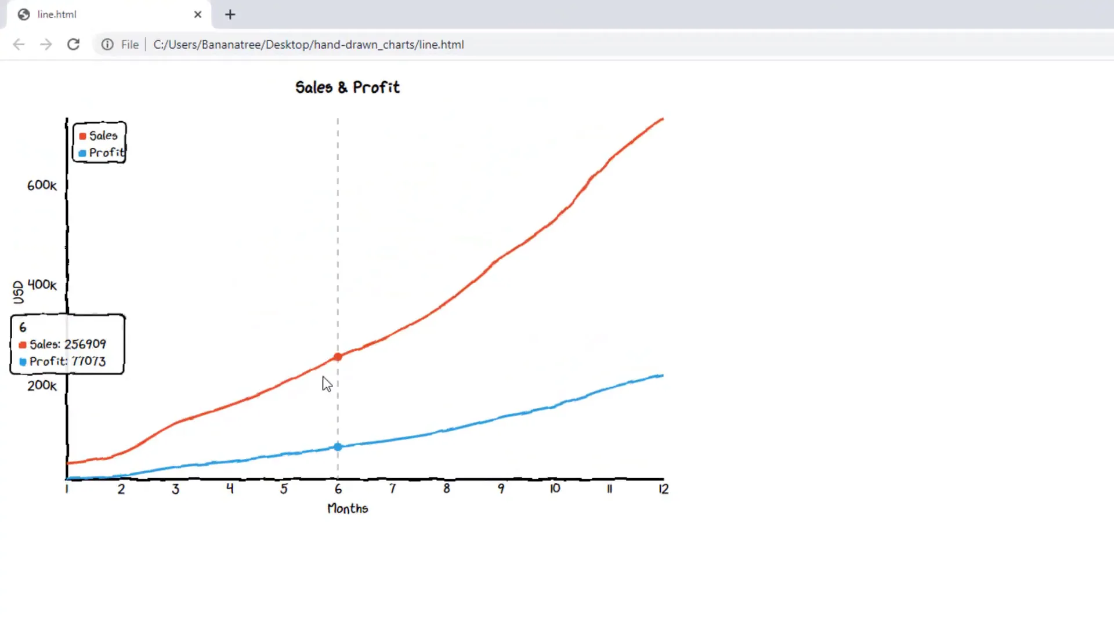The height and width of the screenshot is (626, 1114).
Task: Click the address bar file path
Action: point(308,45)
